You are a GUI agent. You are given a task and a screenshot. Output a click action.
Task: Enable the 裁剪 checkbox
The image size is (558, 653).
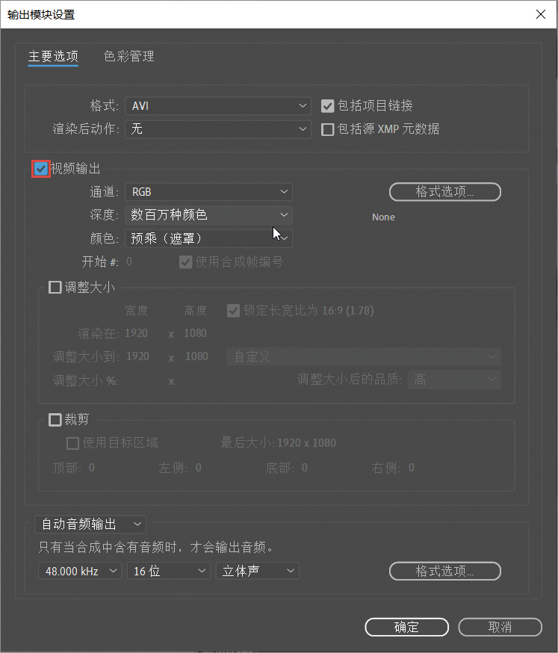[55, 419]
